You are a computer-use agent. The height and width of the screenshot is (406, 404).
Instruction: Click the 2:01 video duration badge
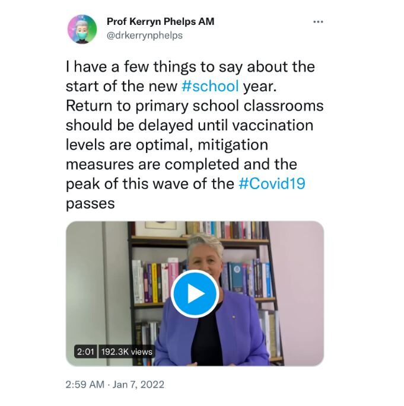click(85, 351)
